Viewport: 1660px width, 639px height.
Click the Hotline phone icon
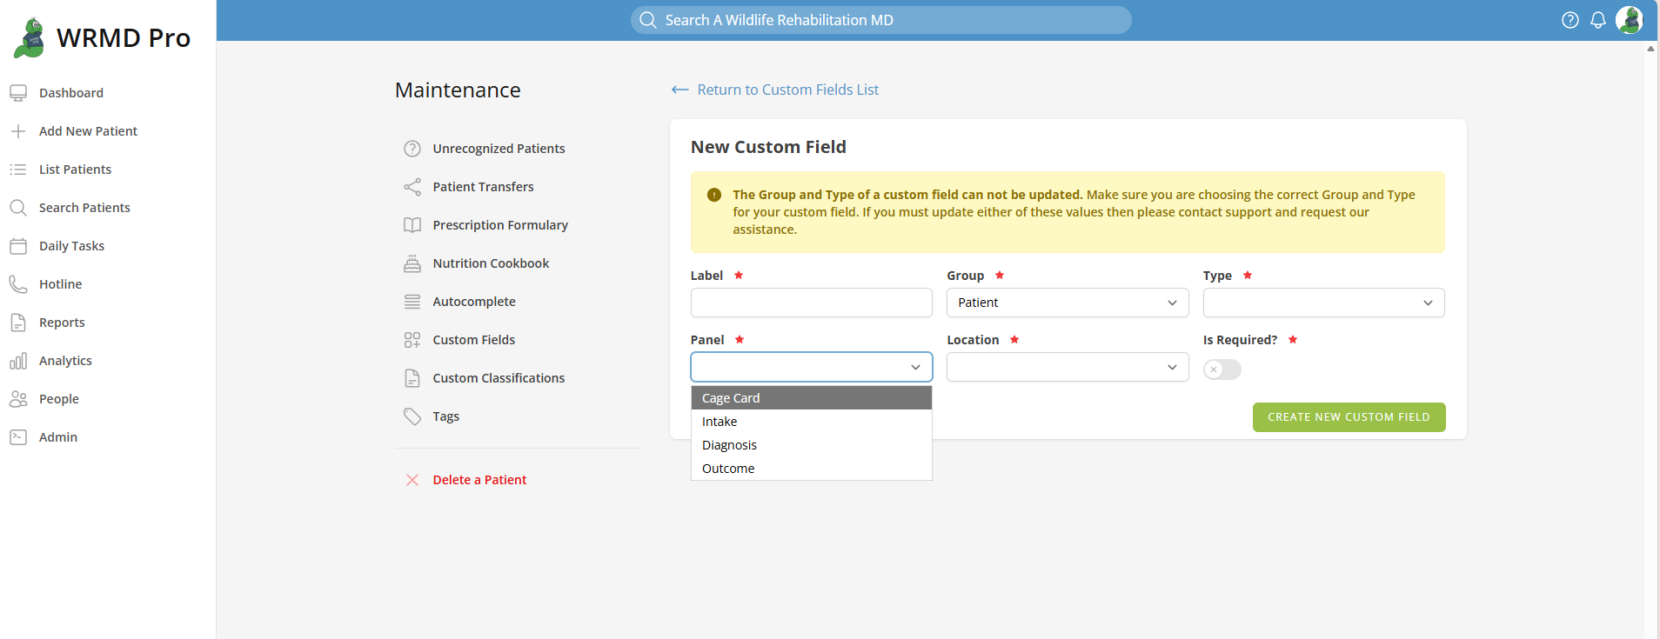(x=18, y=284)
